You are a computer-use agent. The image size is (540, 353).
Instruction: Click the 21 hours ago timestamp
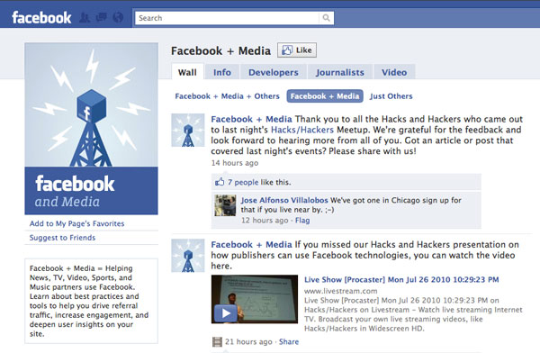coord(248,341)
